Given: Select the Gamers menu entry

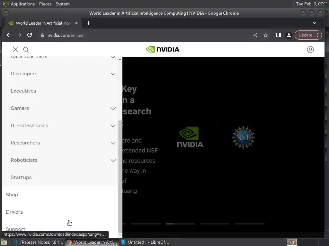Looking at the screenshot, I should point(20,108).
